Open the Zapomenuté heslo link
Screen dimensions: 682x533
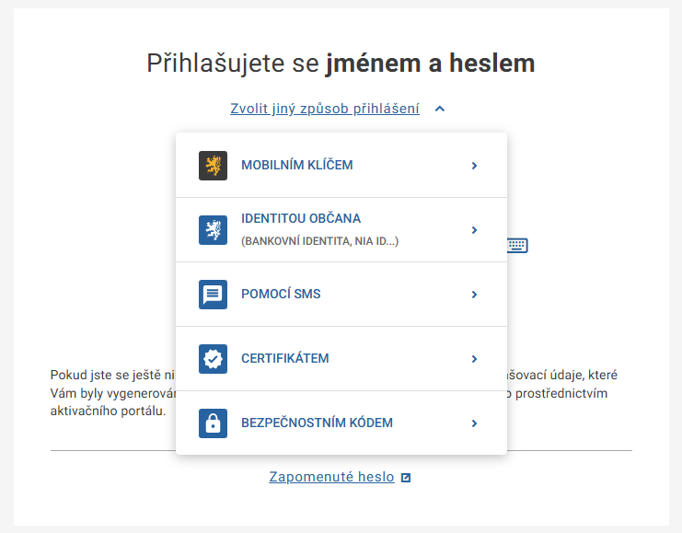[331, 477]
